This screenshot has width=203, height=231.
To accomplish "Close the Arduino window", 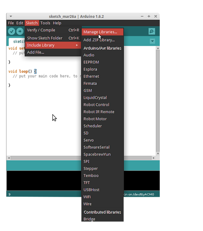I will click(156, 16).
